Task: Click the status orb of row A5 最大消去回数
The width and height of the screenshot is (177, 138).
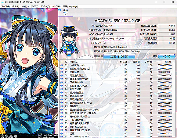Action: click(62, 93)
